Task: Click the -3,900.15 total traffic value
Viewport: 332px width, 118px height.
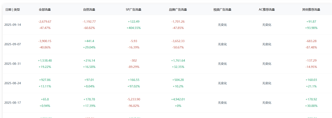Action: tap(45, 41)
